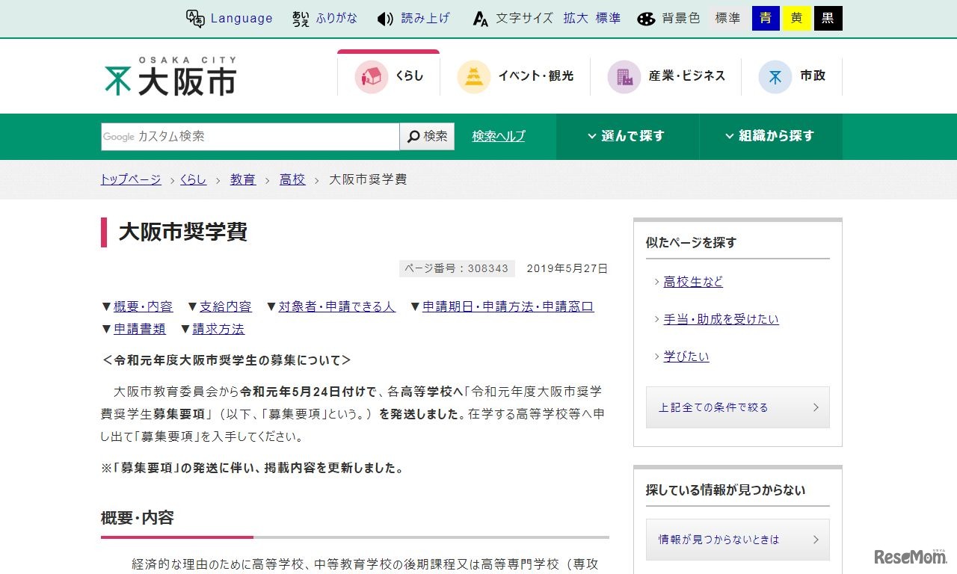
Task: Activate the 読み上げ speaker icon
Action: [384, 18]
